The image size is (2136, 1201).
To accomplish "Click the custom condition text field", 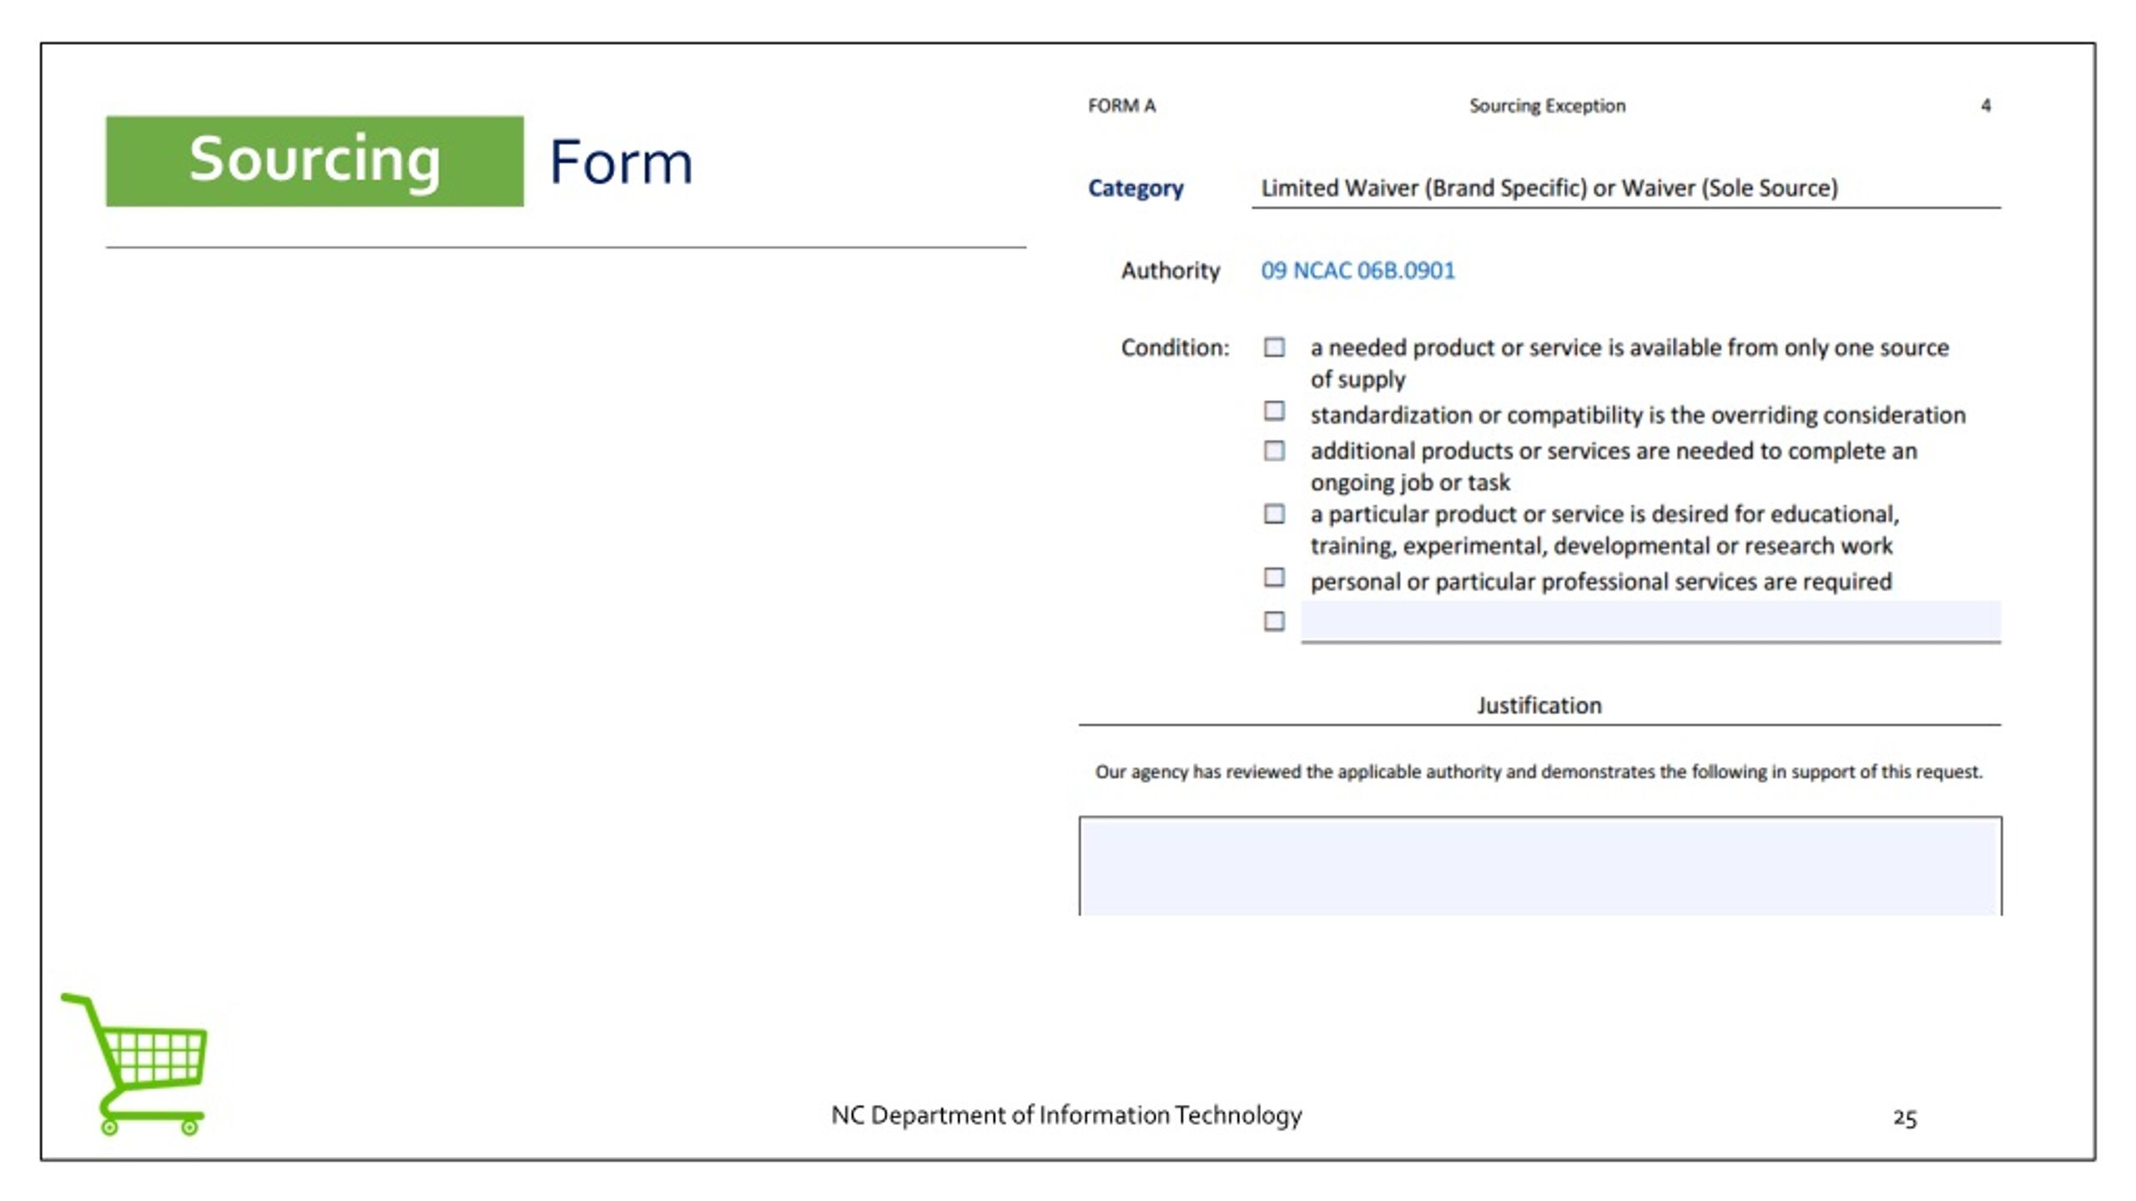I will (1650, 621).
